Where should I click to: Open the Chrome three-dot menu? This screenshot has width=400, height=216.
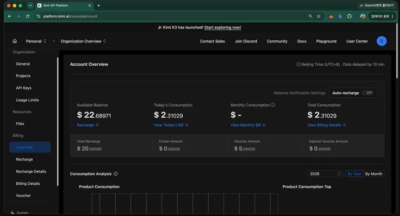coord(392,16)
